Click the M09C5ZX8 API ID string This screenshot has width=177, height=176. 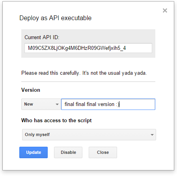[77, 48]
